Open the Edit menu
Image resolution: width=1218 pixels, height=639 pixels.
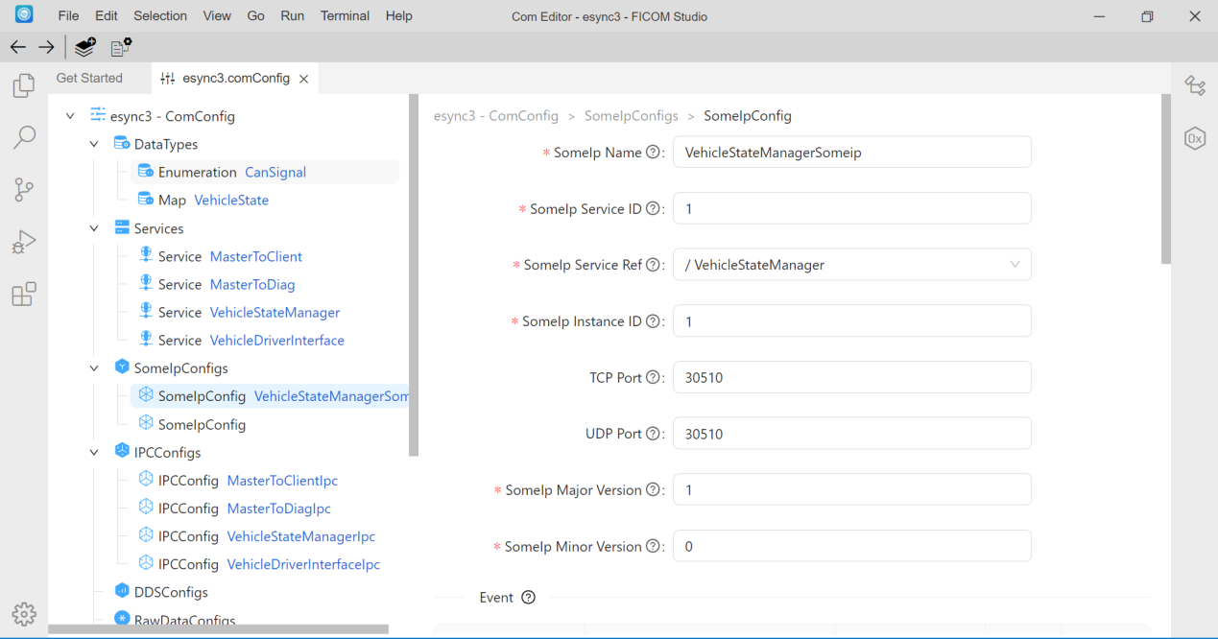point(107,15)
